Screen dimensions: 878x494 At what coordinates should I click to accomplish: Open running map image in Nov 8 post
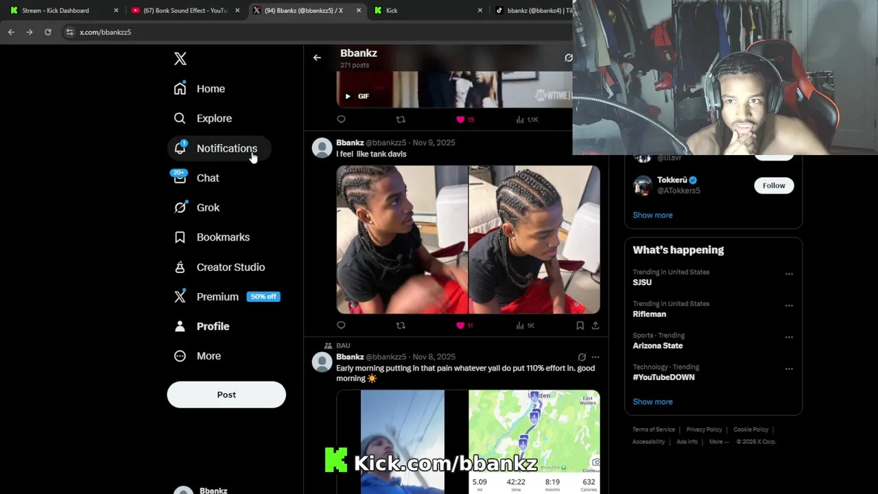pos(534,442)
